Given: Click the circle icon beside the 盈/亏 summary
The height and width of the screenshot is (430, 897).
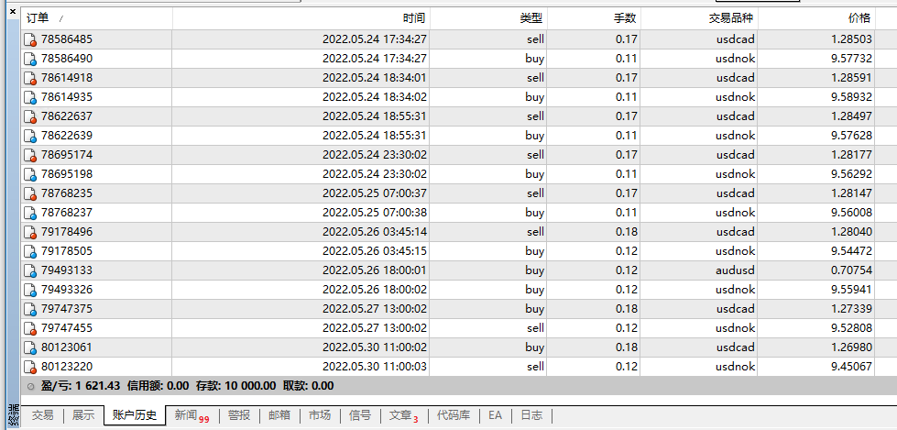Looking at the screenshot, I should 31,386.
